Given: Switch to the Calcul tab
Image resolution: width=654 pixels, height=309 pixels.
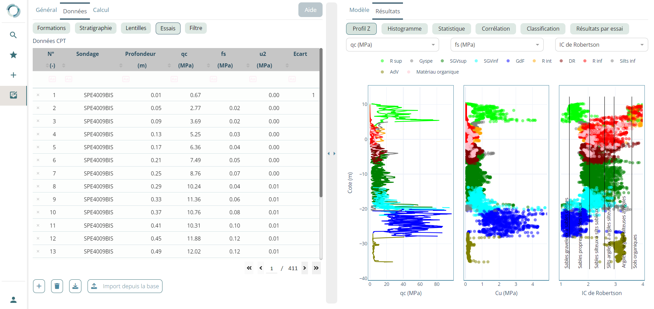Looking at the screenshot, I should point(101,10).
